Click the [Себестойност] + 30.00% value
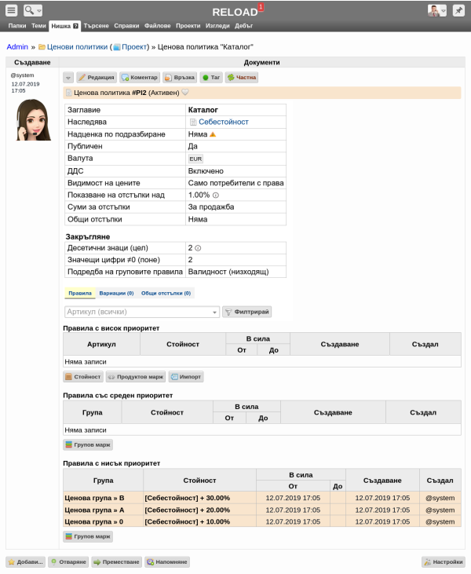 pos(188,498)
